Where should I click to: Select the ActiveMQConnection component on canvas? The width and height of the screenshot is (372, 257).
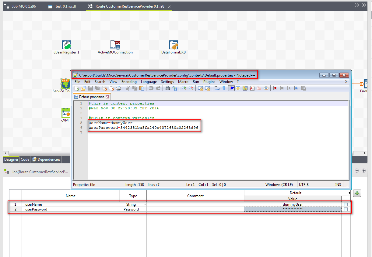[x=115, y=45]
